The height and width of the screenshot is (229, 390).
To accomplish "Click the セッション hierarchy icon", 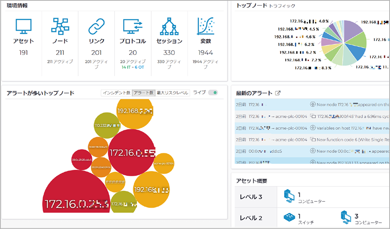I will pyautogui.click(x=169, y=26).
